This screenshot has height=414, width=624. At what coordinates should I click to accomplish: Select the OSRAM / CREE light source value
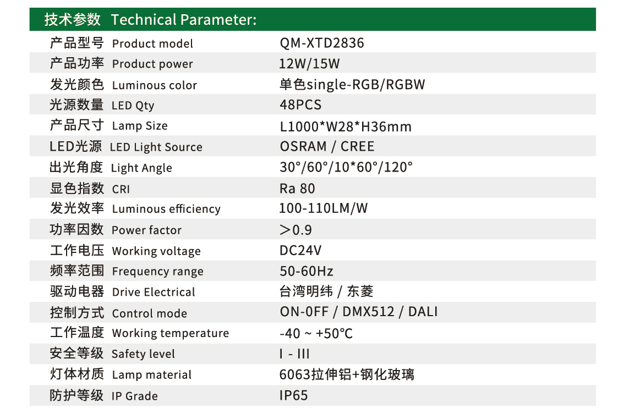coord(327,147)
